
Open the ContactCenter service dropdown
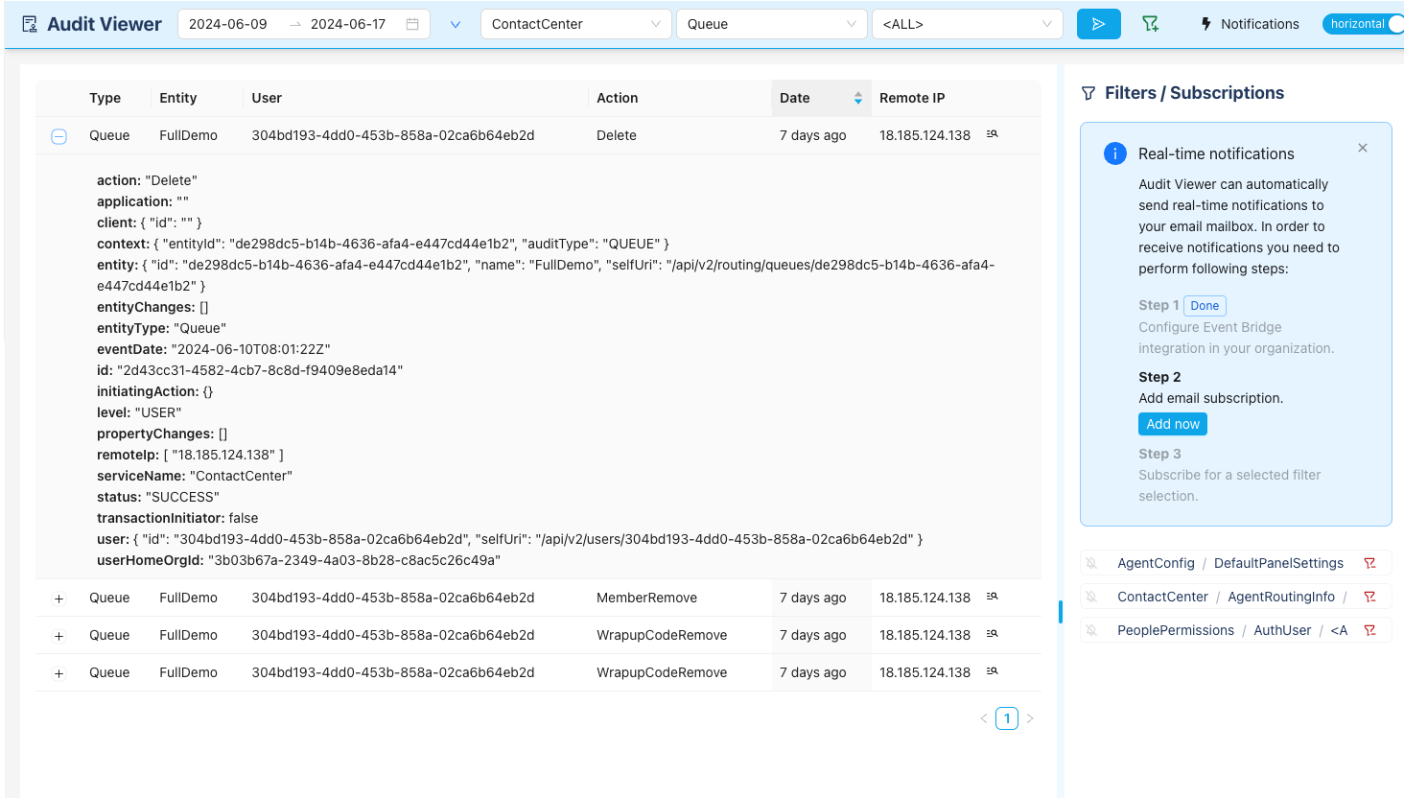pyautogui.click(x=575, y=24)
